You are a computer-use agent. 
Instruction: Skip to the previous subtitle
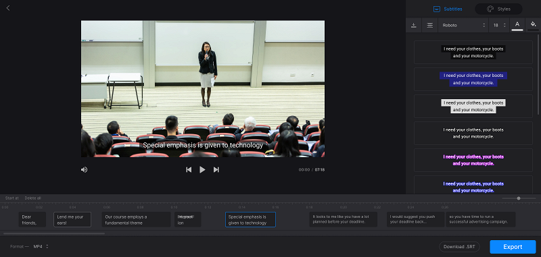tap(189, 169)
